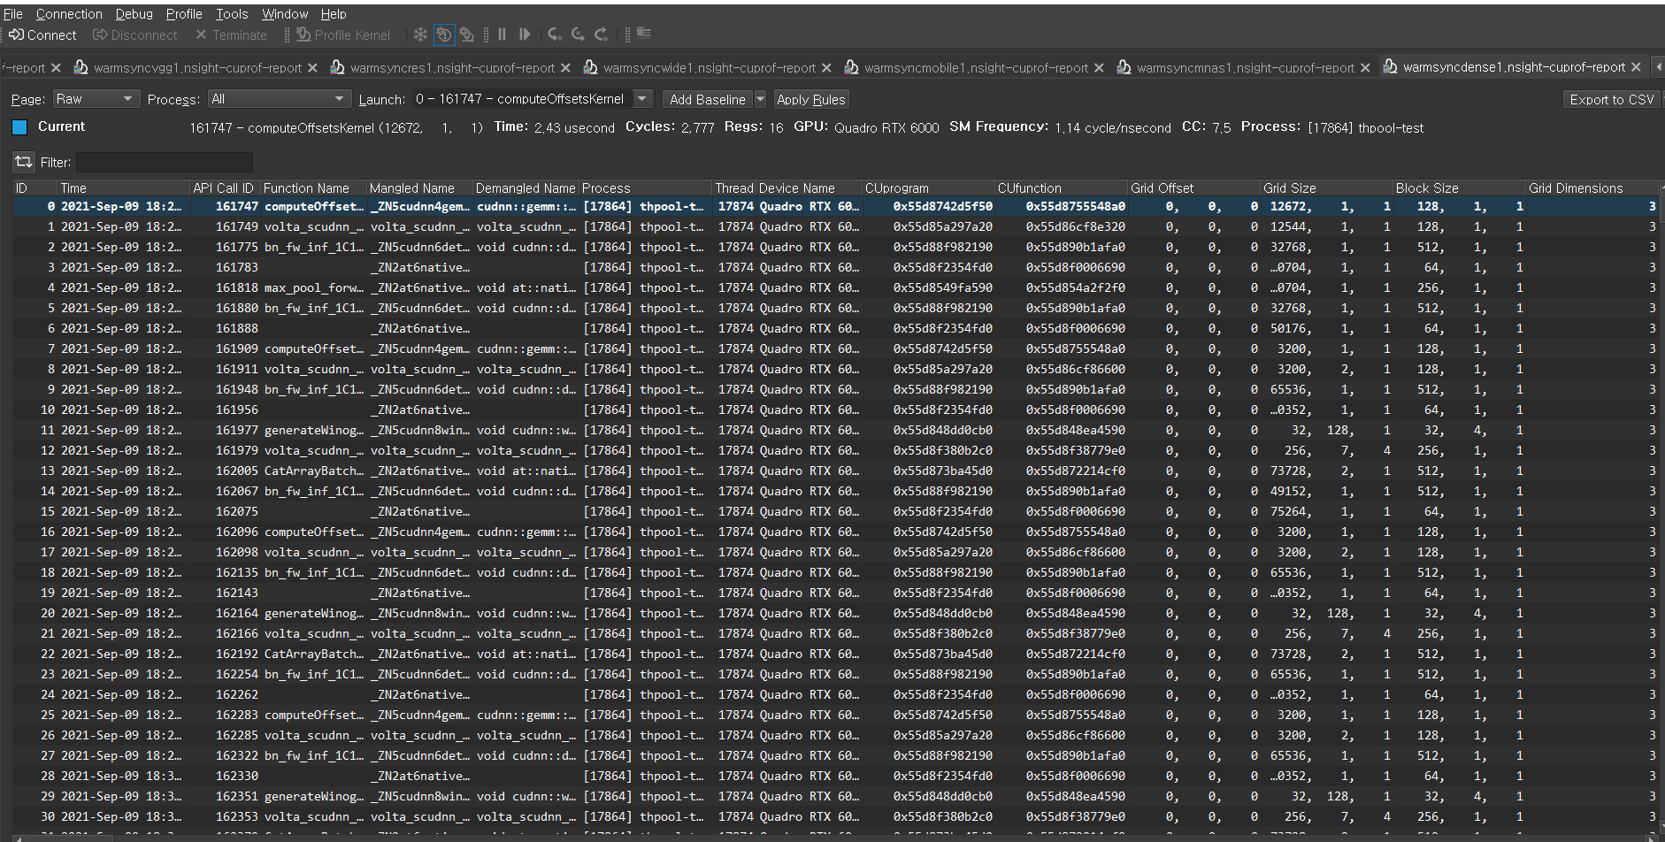Open the Page dropdown showing Raw

click(94, 99)
